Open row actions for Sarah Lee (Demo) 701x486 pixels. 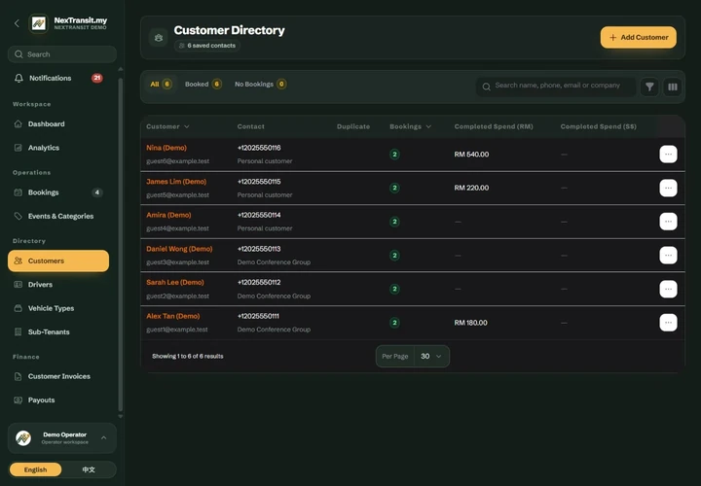point(668,289)
